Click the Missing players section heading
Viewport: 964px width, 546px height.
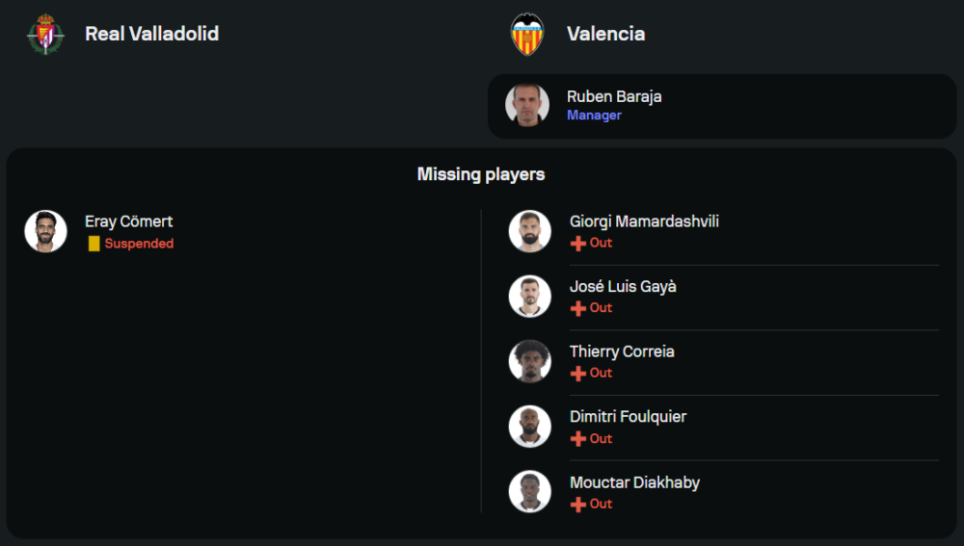click(x=481, y=174)
